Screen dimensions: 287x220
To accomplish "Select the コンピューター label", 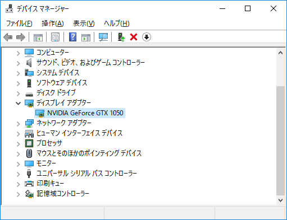I will pos(53,53).
